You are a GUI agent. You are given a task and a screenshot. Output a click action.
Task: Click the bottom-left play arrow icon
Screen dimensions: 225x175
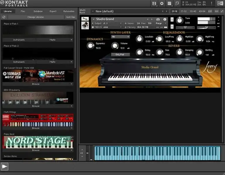(x=4, y=167)
